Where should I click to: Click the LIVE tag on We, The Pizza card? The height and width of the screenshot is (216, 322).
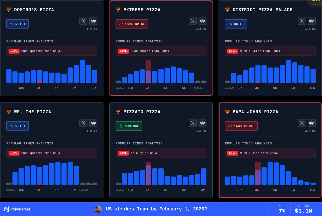pyautogui.click(x=14, y=153)
